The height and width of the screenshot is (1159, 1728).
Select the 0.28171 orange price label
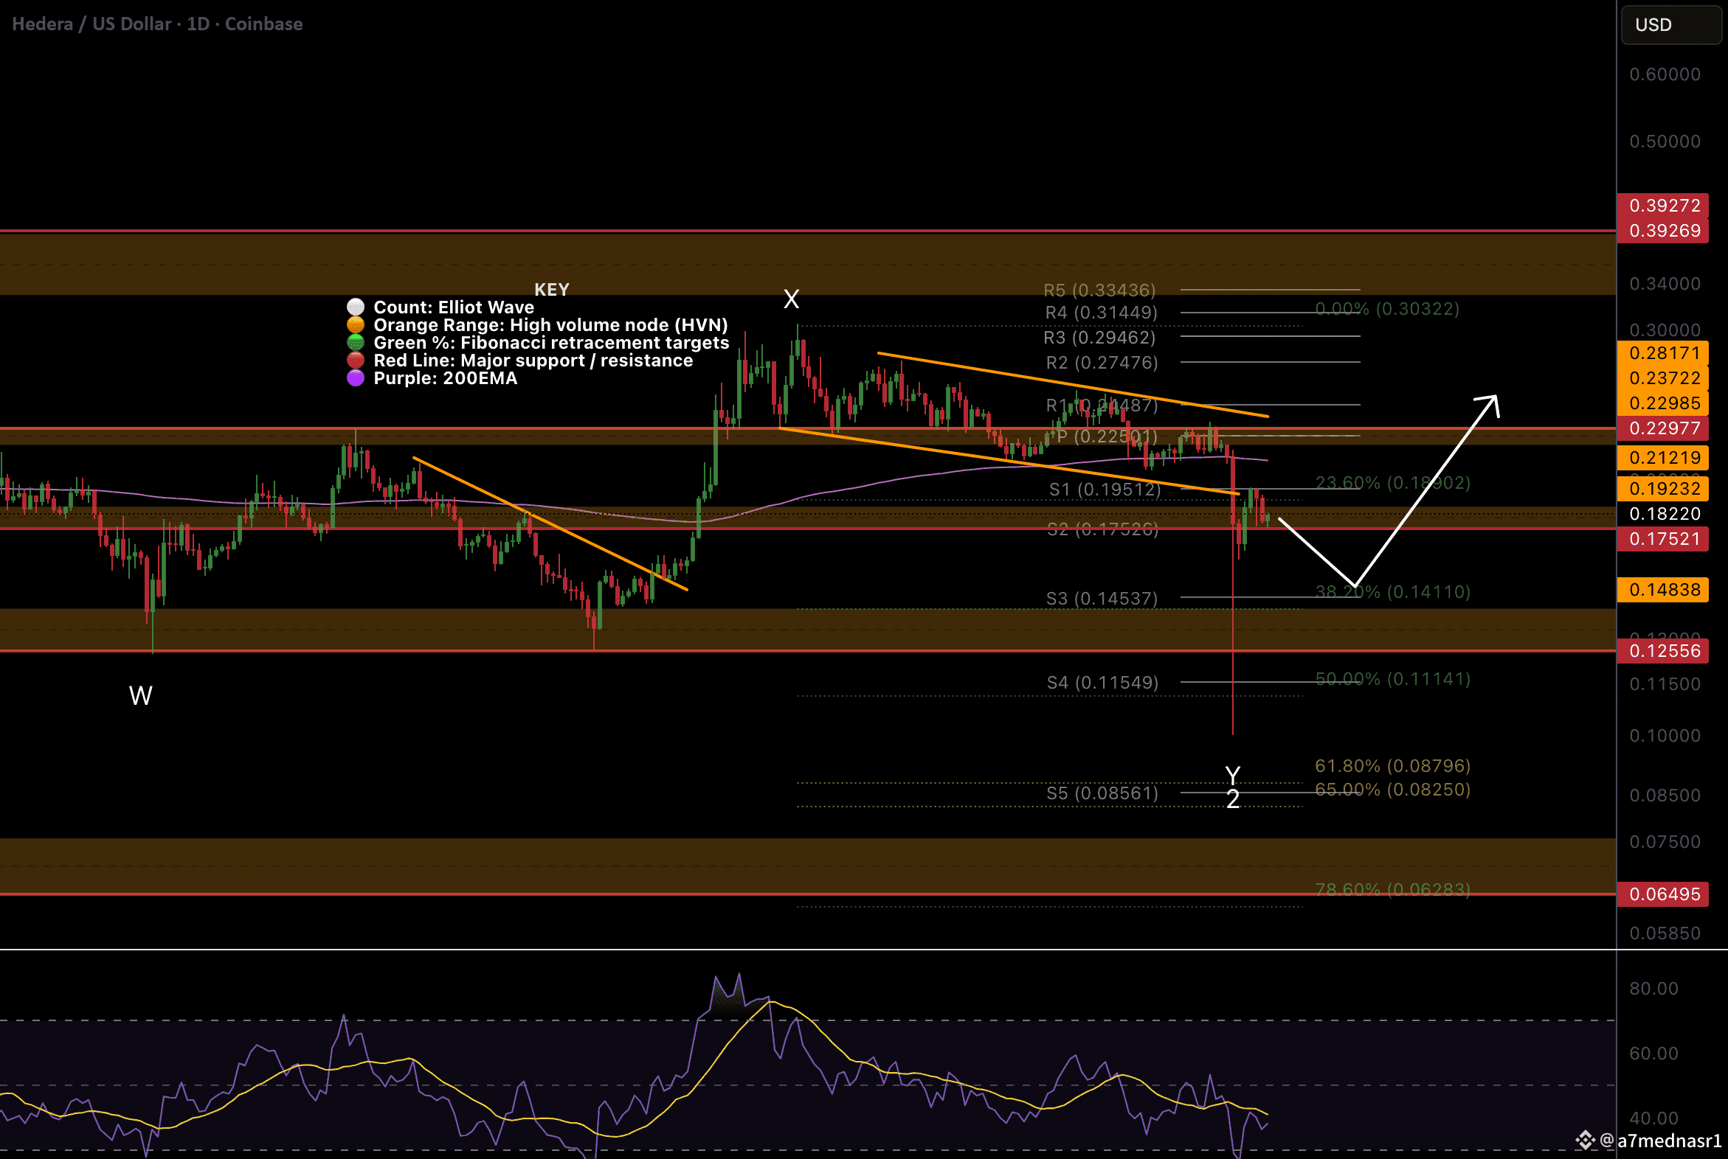1663,352
